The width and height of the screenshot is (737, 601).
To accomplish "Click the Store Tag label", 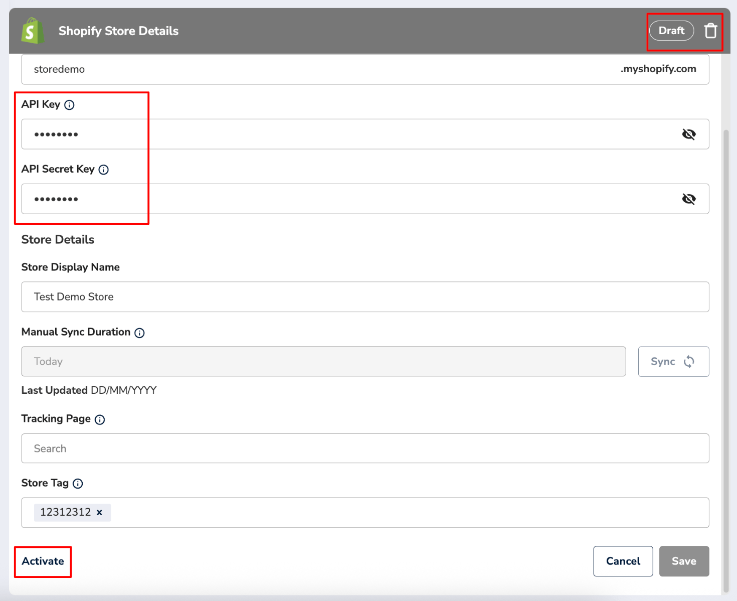I will click(x=45, y=483).
